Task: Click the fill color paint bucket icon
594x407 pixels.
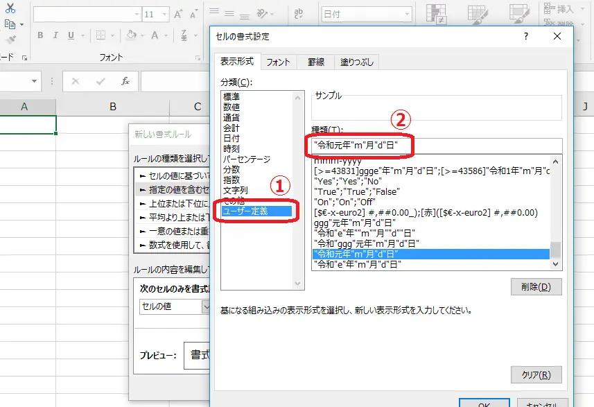Action: click(132, 35)
